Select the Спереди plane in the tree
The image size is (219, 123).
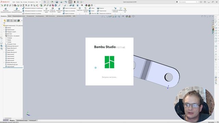pos(10,38)
